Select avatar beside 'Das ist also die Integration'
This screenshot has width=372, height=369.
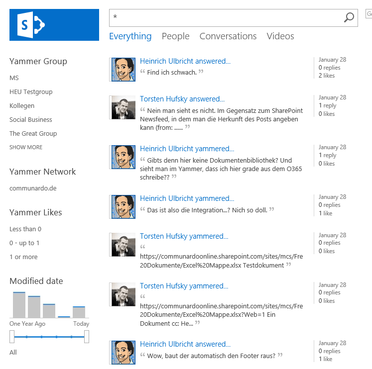[x=124, y=207]
